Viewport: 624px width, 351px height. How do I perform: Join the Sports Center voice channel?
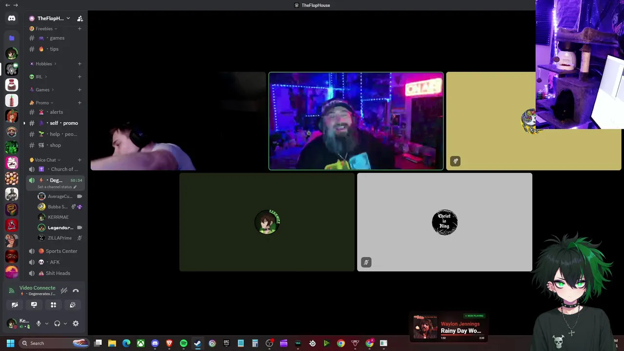56,251
